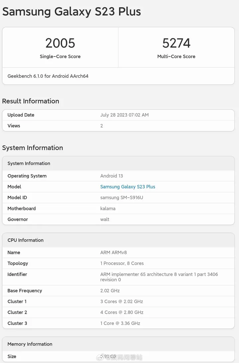Click the single-core score 2005

(x=60, y=43)
